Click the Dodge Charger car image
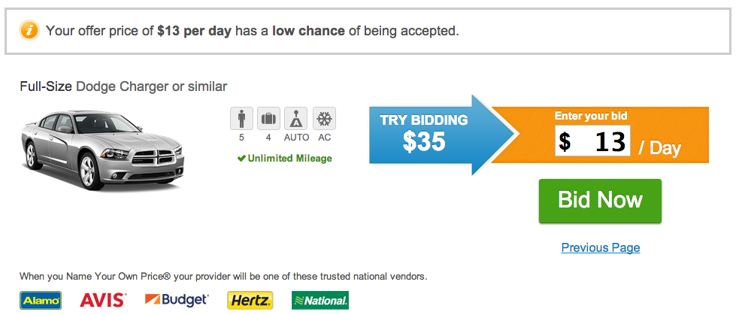Screen dimensions: 736x315 (x=98, y=147)
